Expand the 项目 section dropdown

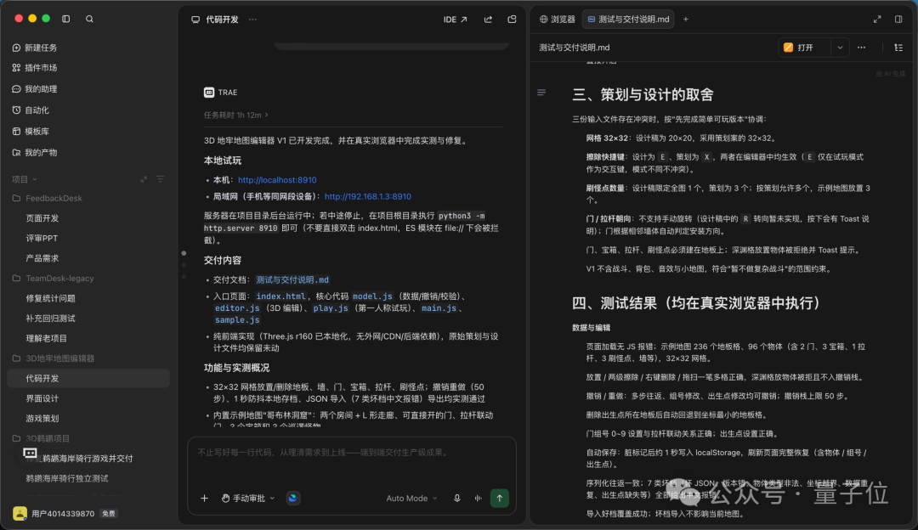click(x=25, y=179)
